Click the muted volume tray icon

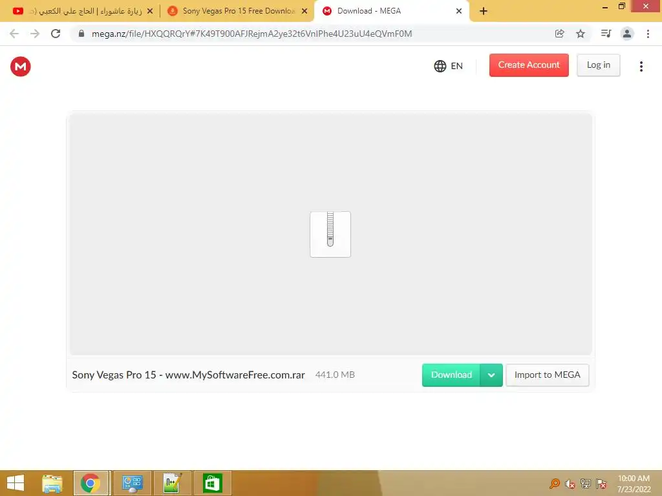click(570, 484)
